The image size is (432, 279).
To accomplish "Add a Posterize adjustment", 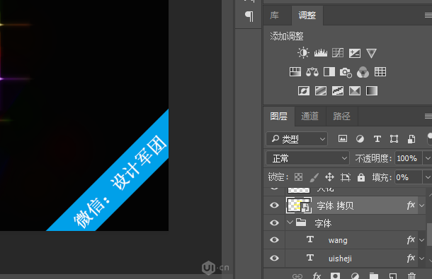I will tap(321, 90).
